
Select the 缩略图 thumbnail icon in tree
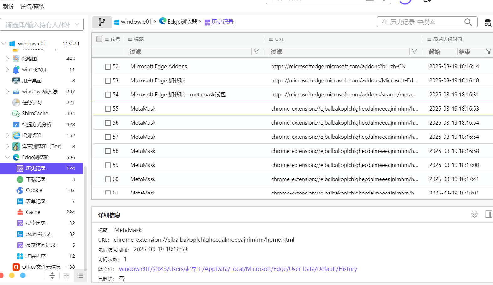[16, 59]
